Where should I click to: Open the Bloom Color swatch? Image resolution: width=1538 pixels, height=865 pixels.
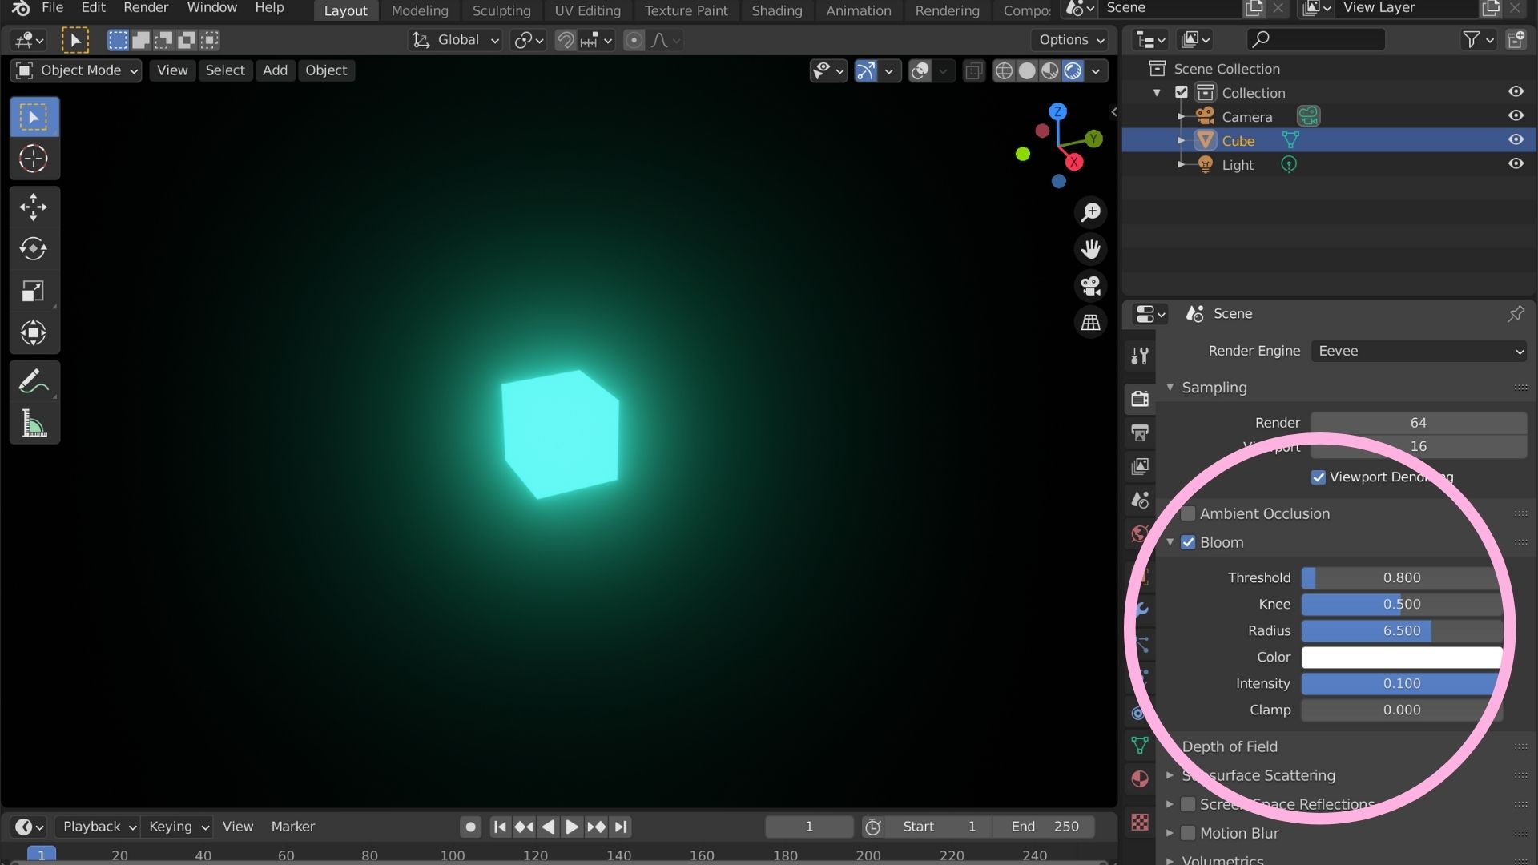coord(1400,657)
